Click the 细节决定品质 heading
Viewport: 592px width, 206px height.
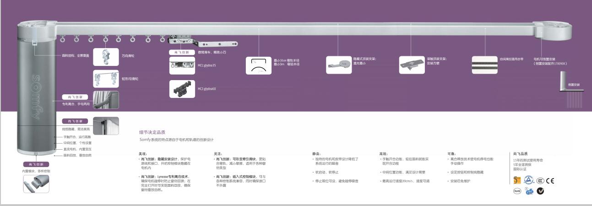(x=152, y=132)
